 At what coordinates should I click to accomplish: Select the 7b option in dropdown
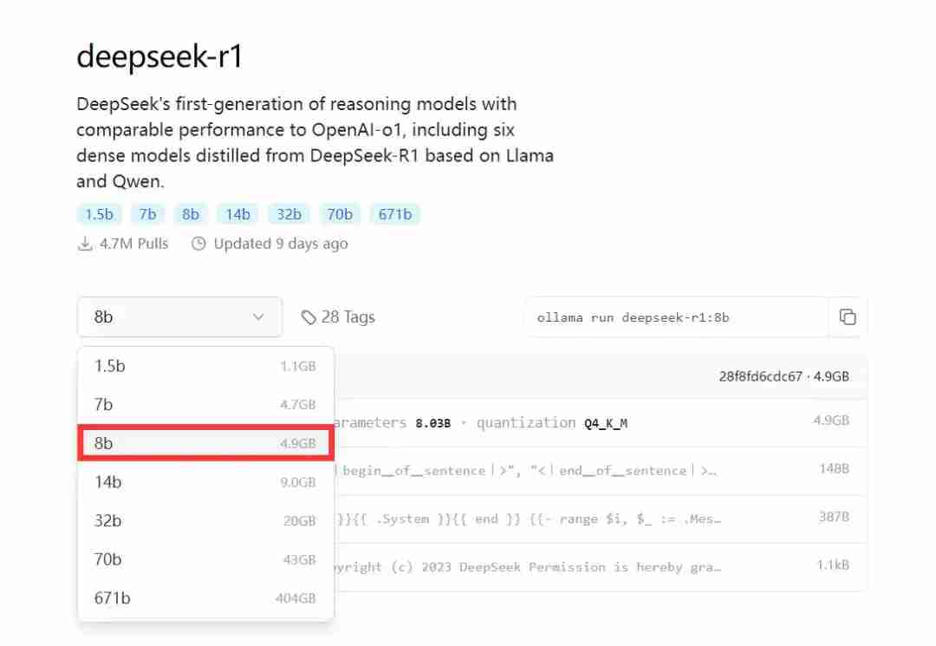point(205,405)
